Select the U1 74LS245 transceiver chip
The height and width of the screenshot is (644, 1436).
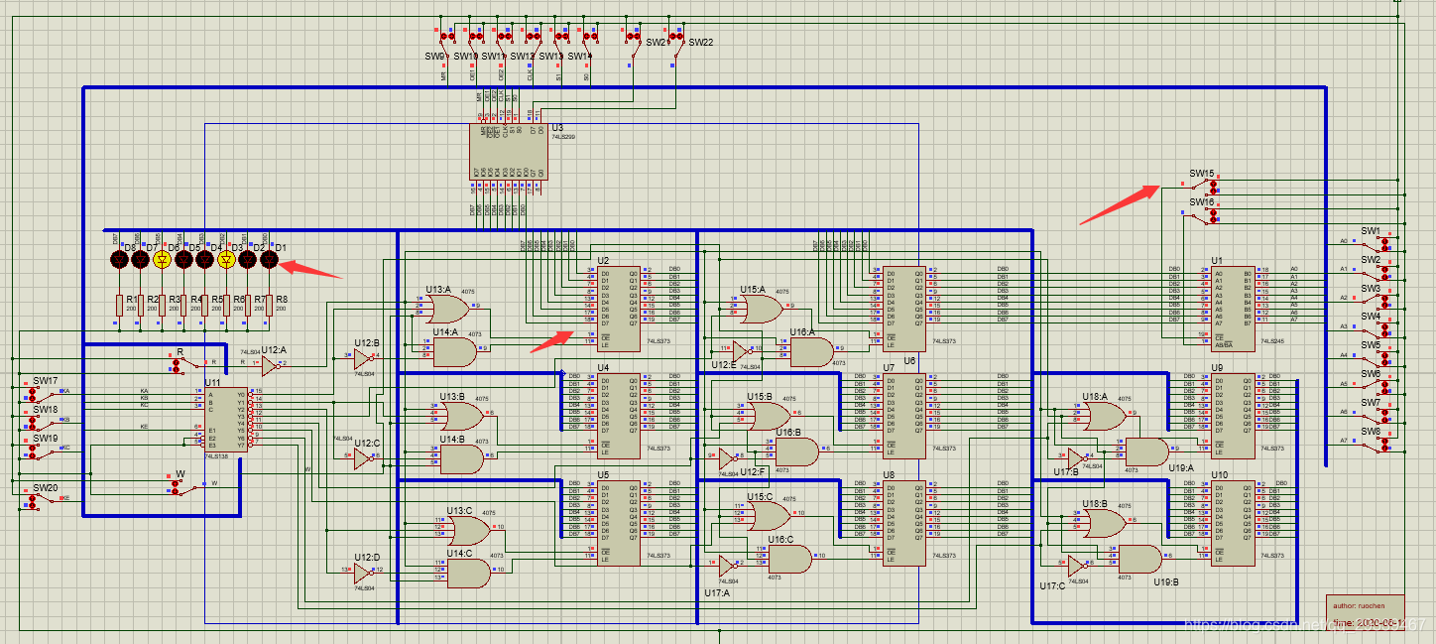1234,307
